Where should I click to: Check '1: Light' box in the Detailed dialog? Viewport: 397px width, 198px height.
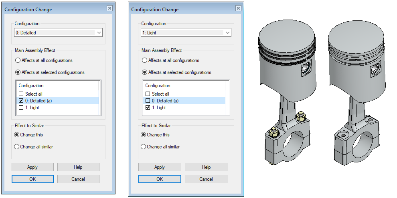(x=21, y=108)
